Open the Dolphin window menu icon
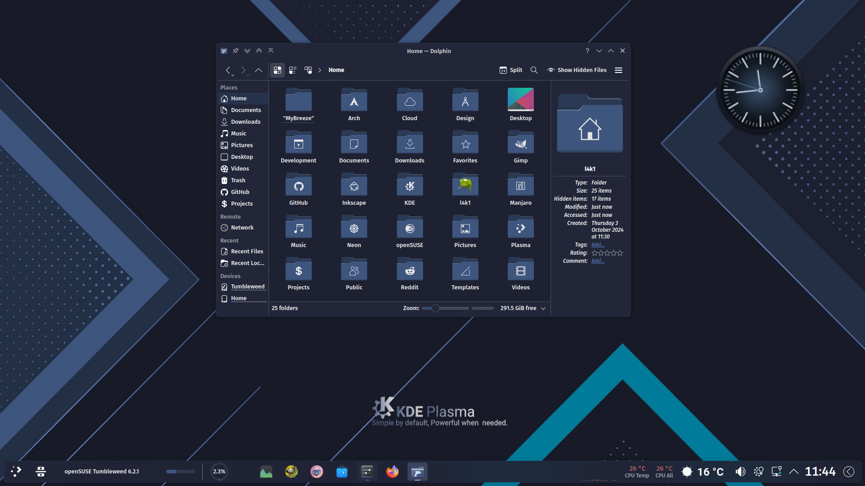Viewport: 865px width, 486px height. point(224,51)
